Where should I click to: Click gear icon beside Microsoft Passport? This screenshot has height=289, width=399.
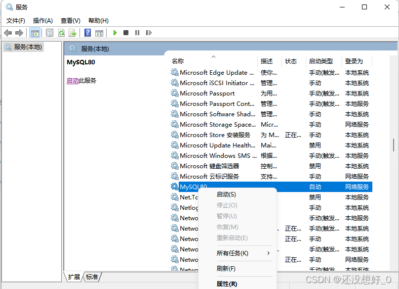point(175,93)
